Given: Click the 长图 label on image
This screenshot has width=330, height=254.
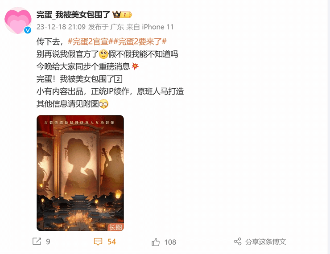Looking at the screenshot, I should (115, 227).
